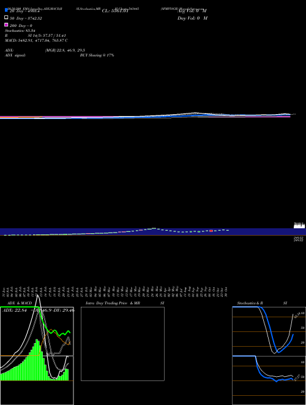The height and width of the screenshot is (405, 306).
Task: Click the blue 20 Day EMA legend swatch
Action: click(6, 10)
